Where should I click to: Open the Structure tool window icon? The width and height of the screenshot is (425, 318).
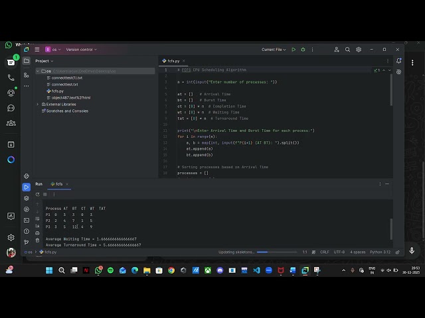click(27, 75)
